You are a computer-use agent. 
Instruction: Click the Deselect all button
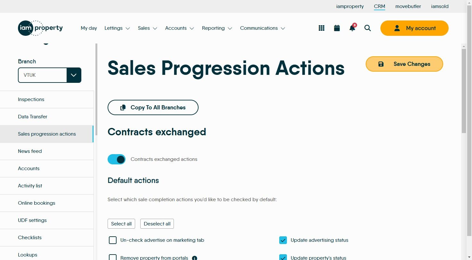pos(157,224)
